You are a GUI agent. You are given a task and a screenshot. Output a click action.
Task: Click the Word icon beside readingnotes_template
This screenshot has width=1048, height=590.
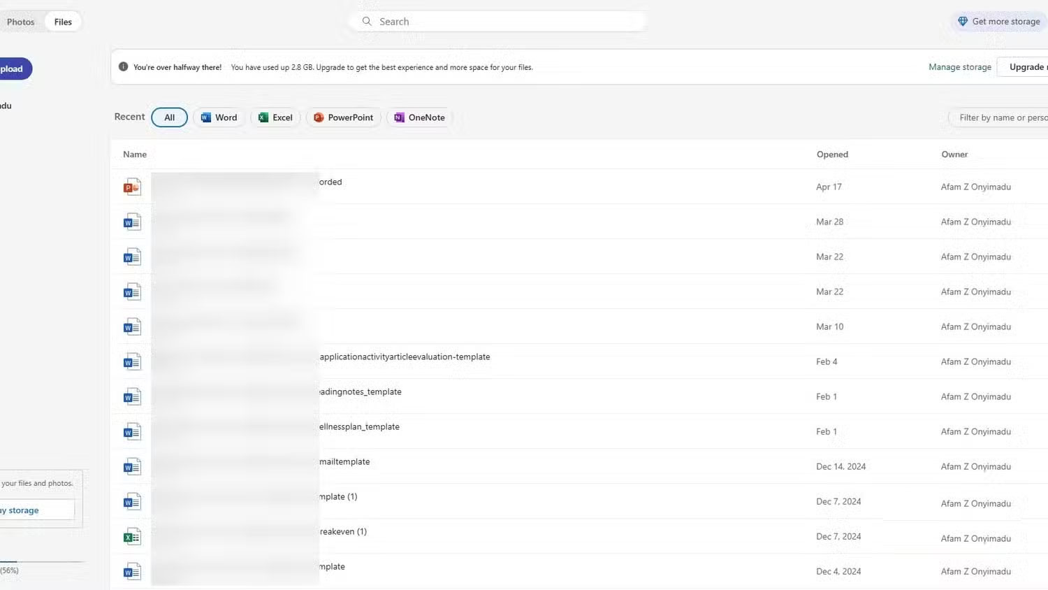131,396
